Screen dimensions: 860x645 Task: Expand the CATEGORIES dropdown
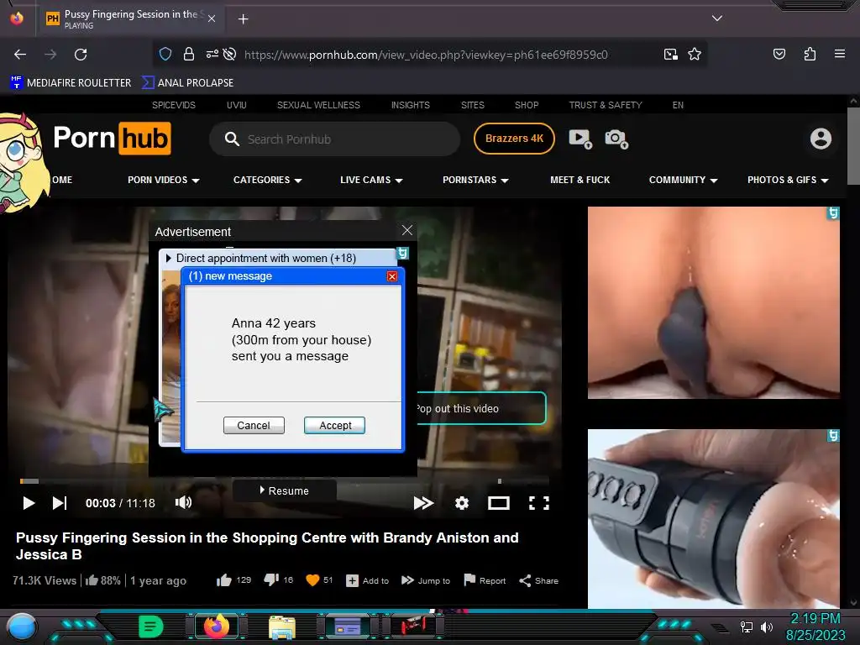pos(268,180)
